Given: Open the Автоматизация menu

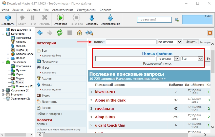Looking at the screenshot, I should click(x=63, y=10).
